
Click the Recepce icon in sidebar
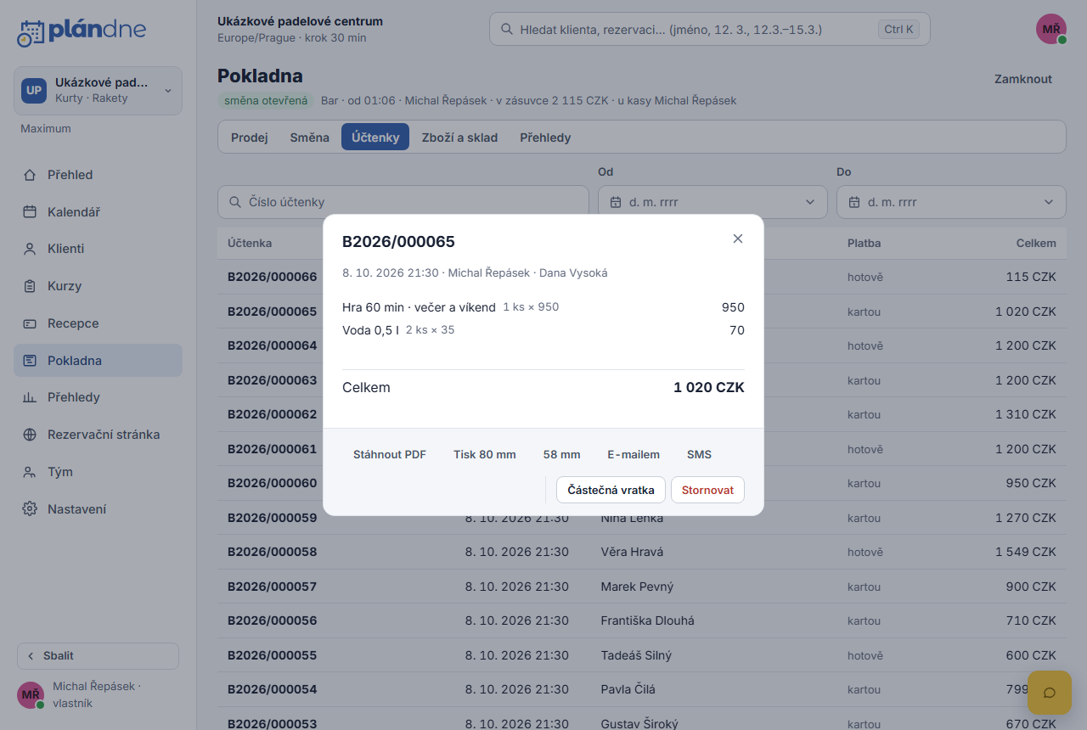pos(30,323)
